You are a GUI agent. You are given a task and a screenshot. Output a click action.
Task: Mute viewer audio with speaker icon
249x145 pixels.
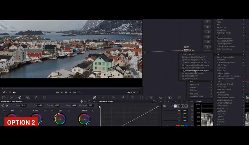point(14,92)
